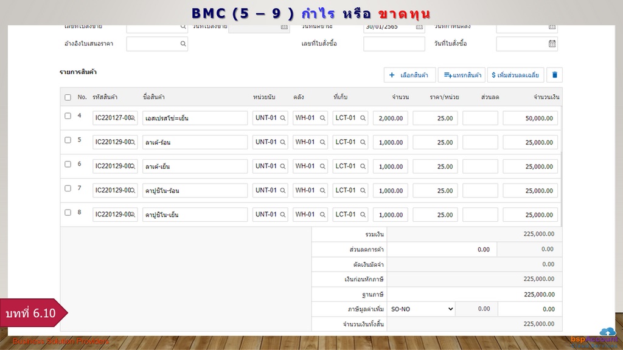This screenshot has height=350, width=623.
Task: Search product code in row 7
Action: coord(133,190)
